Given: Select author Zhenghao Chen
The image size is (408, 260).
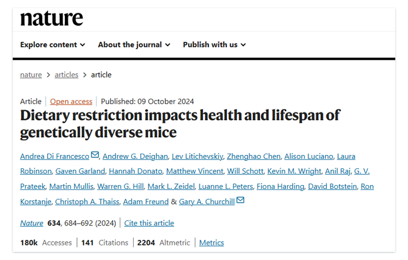Looking at the screenshot, I should 254,156.
